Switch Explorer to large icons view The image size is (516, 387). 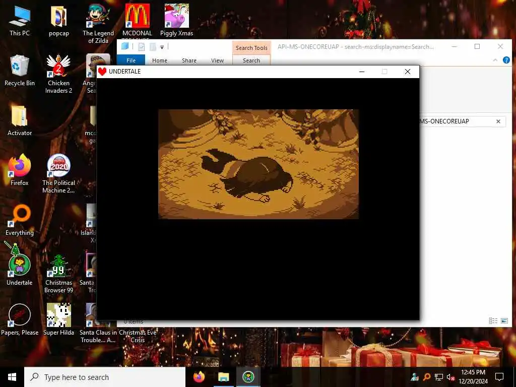coord(504,320)
